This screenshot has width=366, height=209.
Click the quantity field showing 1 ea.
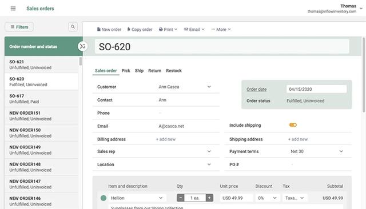pyautogui.click(x=195, y=198)
